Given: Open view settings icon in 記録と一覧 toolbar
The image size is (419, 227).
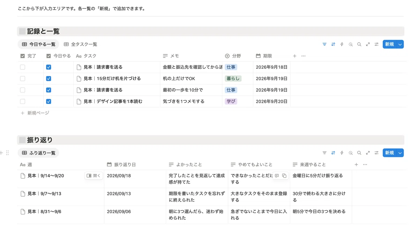Looking at the screenshot, I should 377,44.
